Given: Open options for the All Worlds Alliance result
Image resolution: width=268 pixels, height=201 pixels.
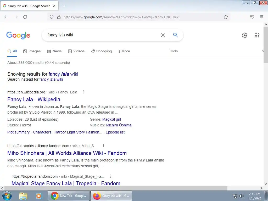Looking at the screenshot, I should [104, 146].
